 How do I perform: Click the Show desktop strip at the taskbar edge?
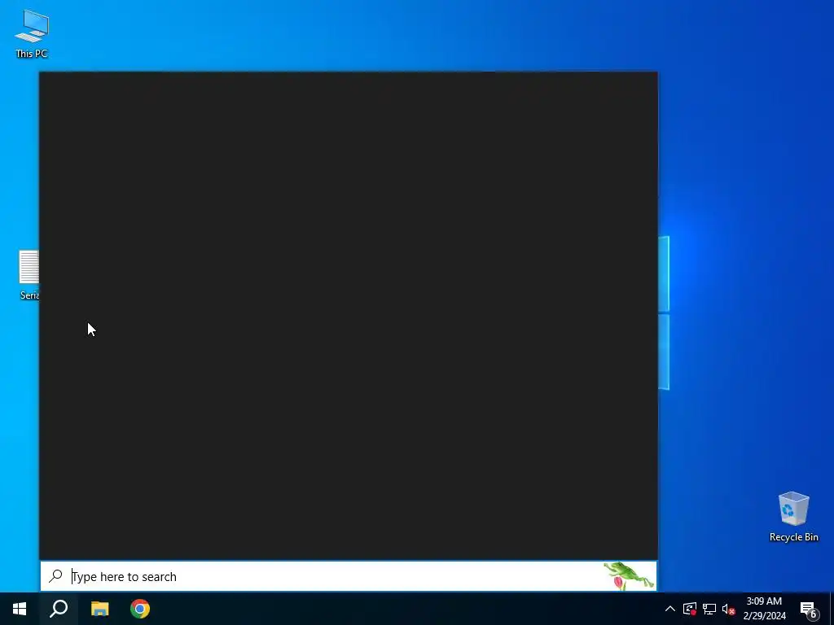pos(832,609)
